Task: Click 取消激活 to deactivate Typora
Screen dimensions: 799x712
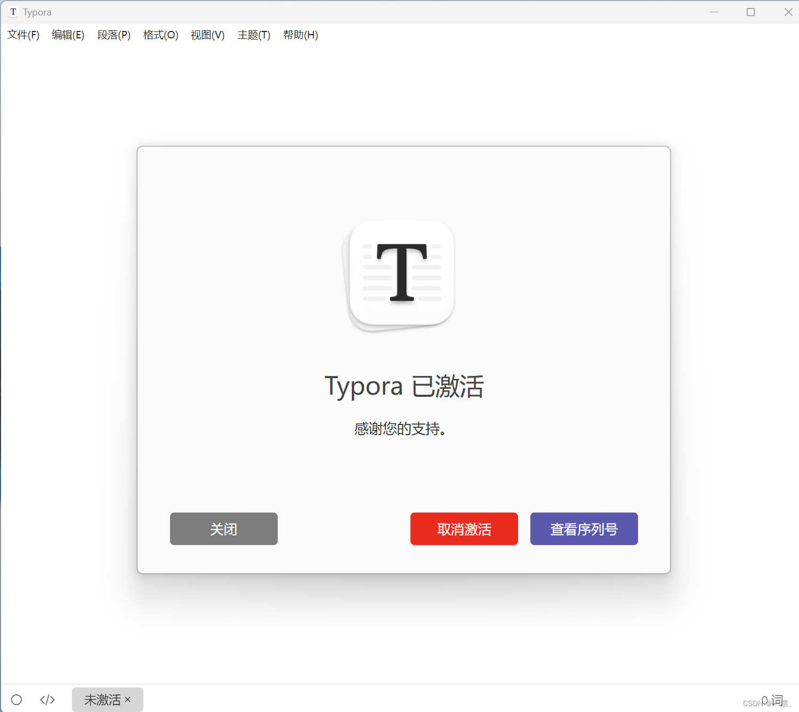Action: [464, 529]
